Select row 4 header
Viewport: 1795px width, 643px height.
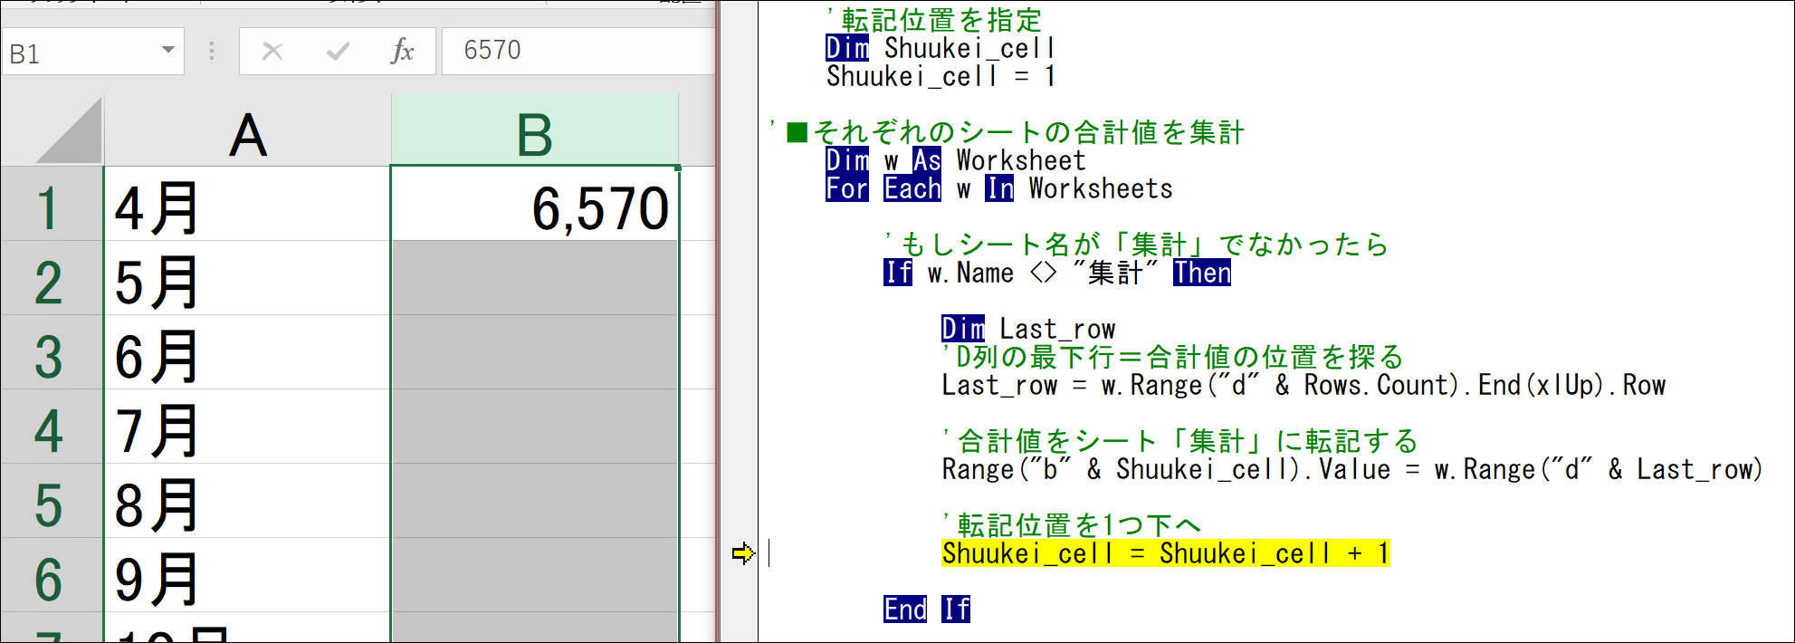(x=52, y=427)
